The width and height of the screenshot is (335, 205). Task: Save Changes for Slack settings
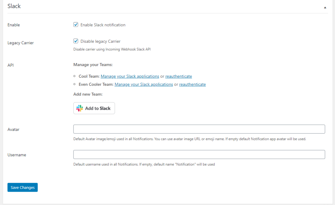tap(22, 187)
